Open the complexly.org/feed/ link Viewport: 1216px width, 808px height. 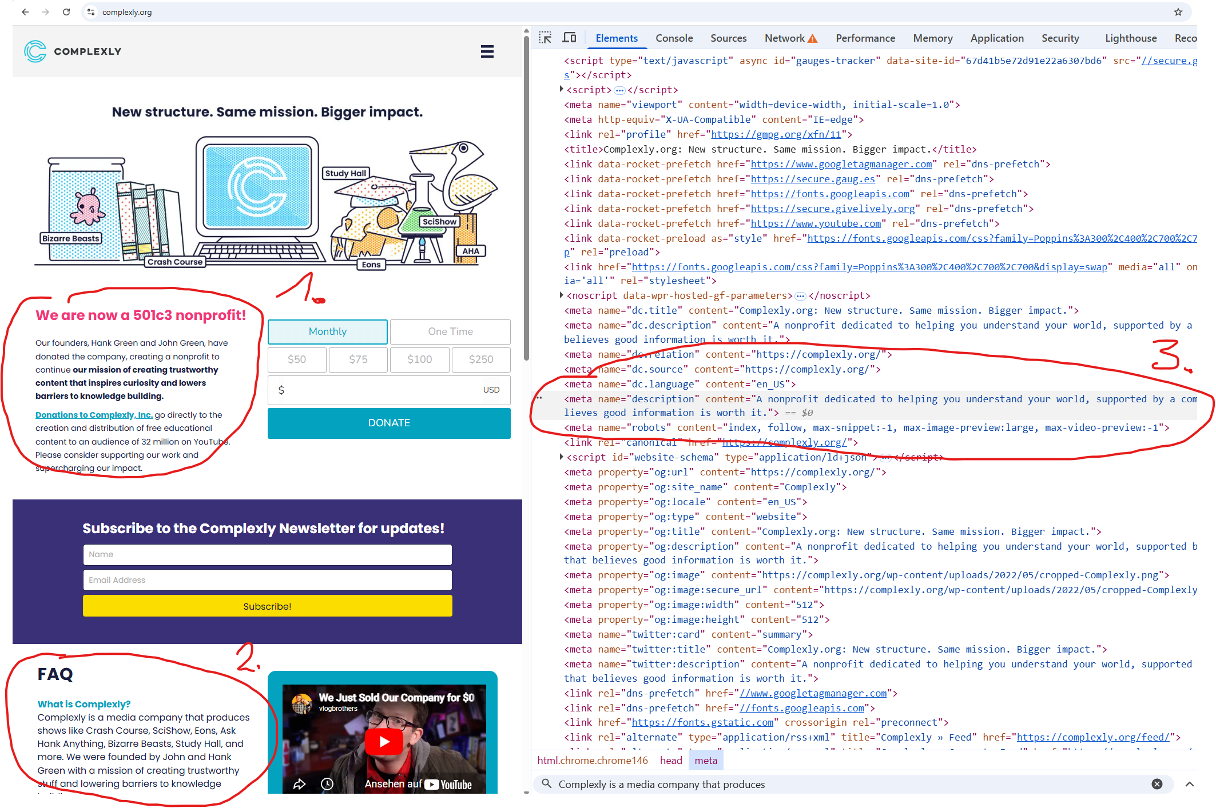click(x=1093, y=737)
